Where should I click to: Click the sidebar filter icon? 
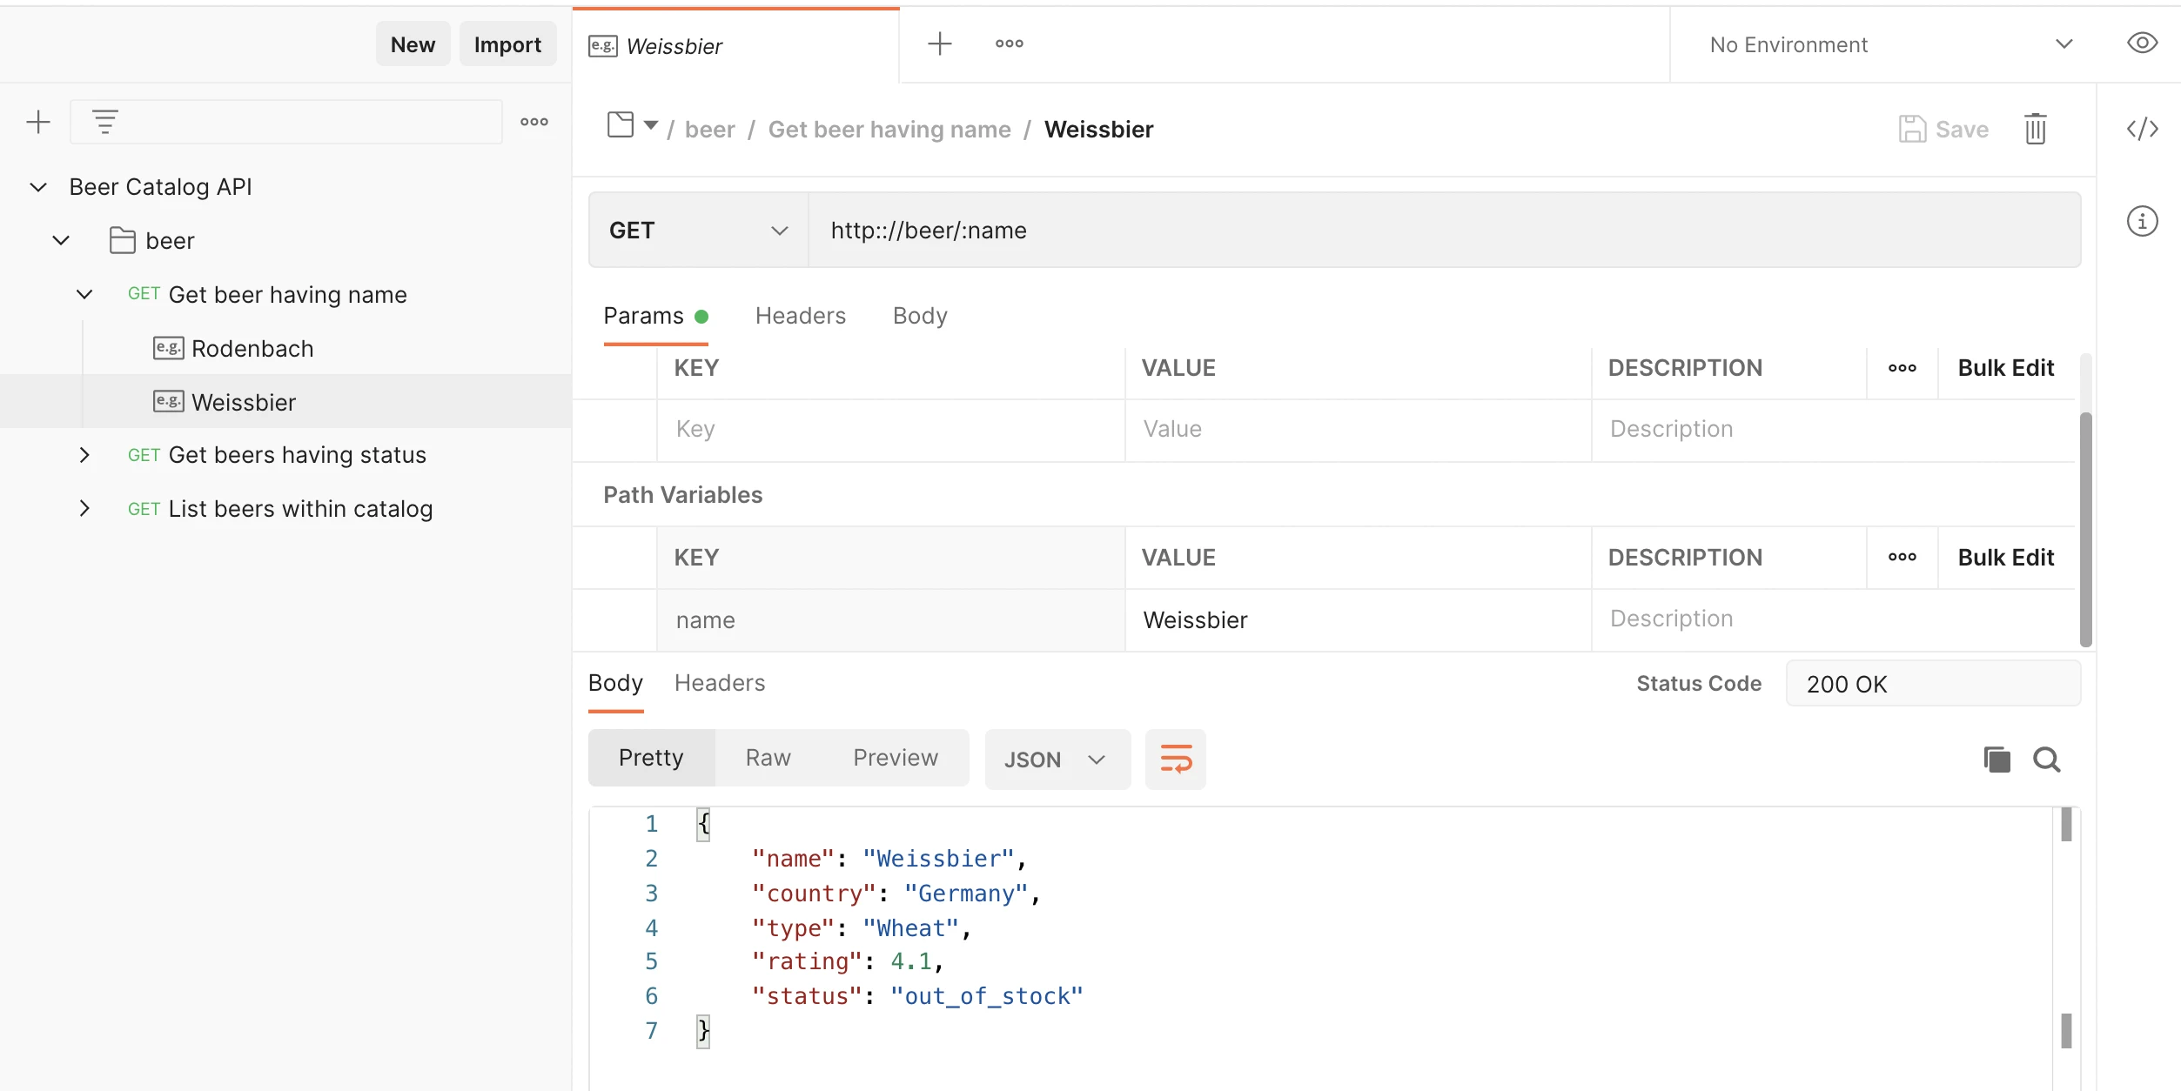tap(105, 122)
